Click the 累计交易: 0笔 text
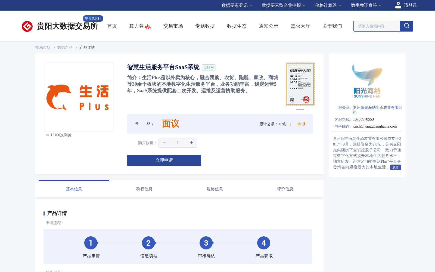Screen dimensions: 435x272 click(273, 124)
